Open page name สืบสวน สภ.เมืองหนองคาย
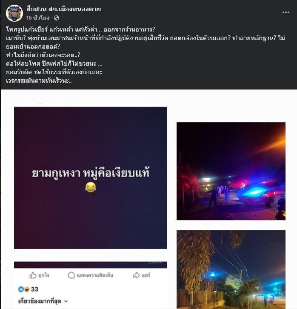Viewport: 297px width, 309px height. (63, 9)
